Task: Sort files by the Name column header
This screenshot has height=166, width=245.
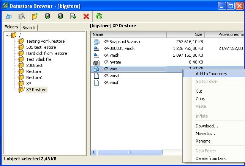Action: point(129,34)
